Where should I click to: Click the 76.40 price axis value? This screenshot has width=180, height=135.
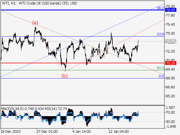(170, 24)
